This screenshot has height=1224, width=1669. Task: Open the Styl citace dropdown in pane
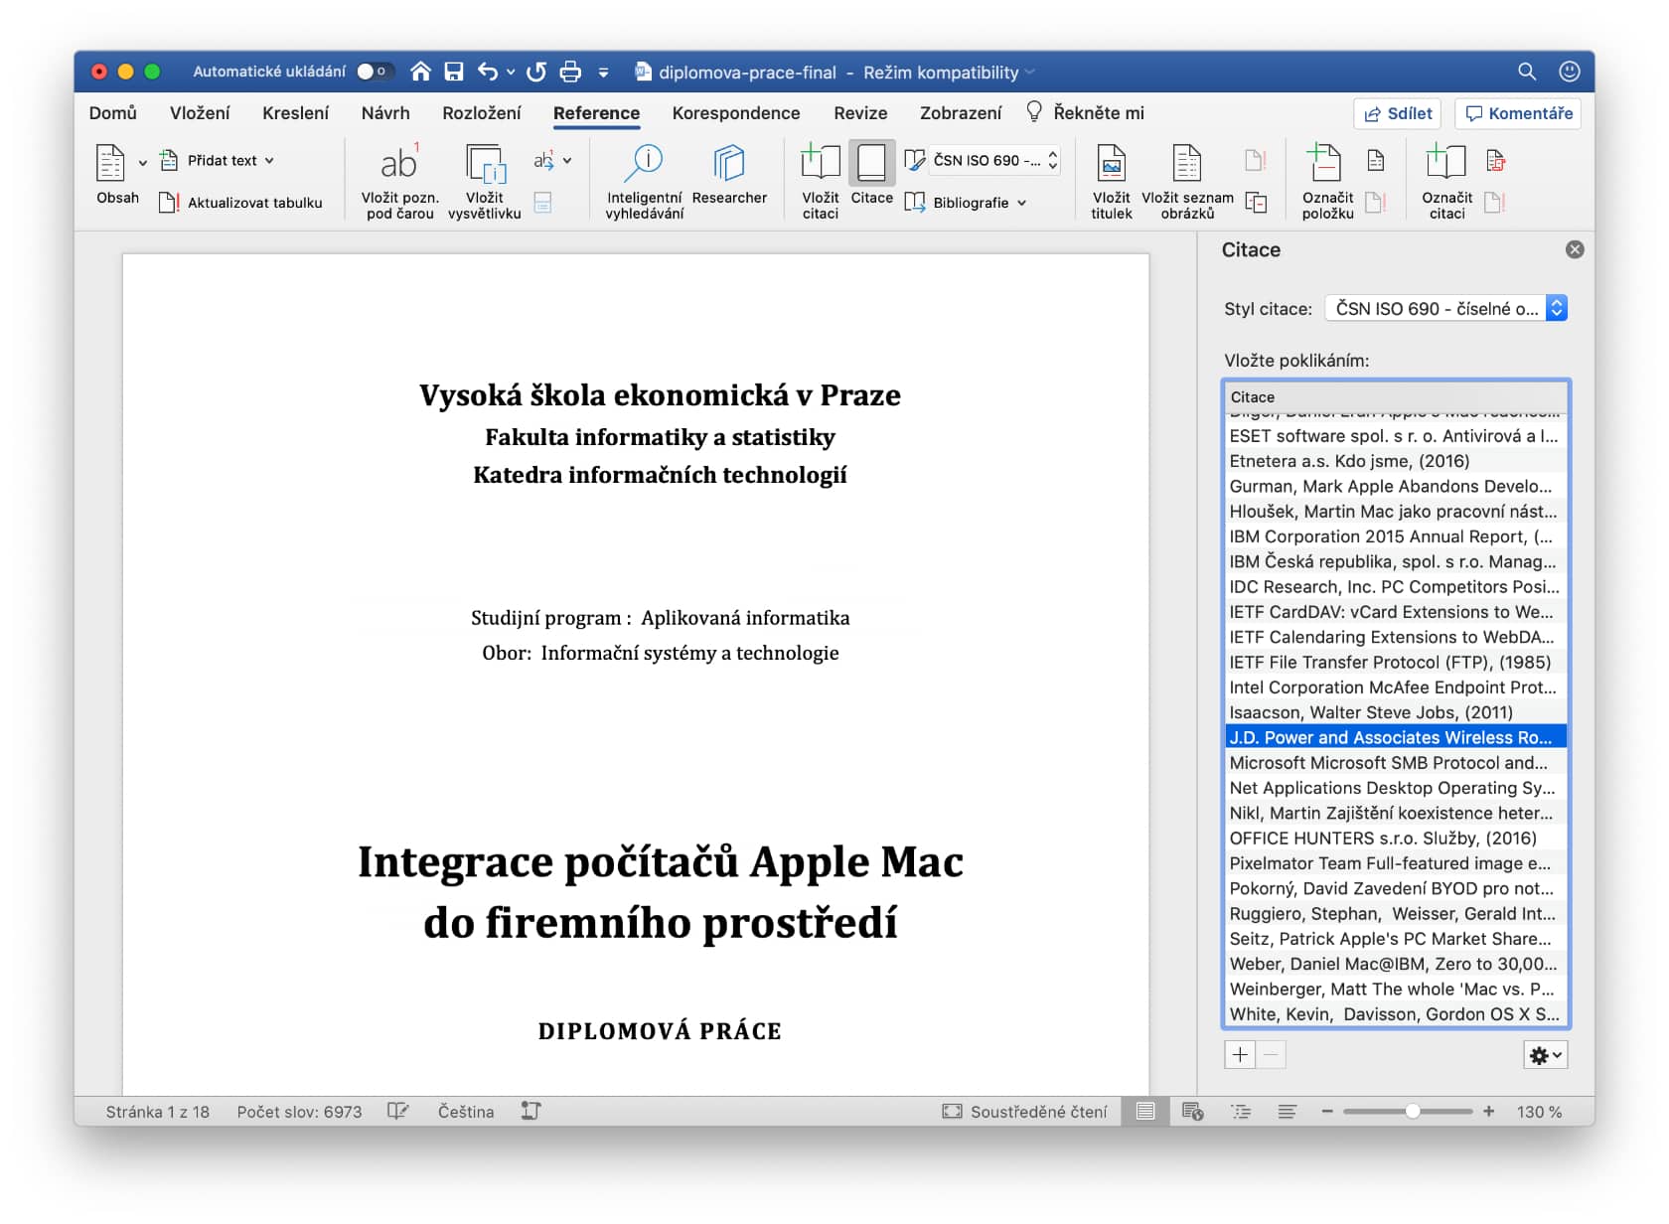1446,309
